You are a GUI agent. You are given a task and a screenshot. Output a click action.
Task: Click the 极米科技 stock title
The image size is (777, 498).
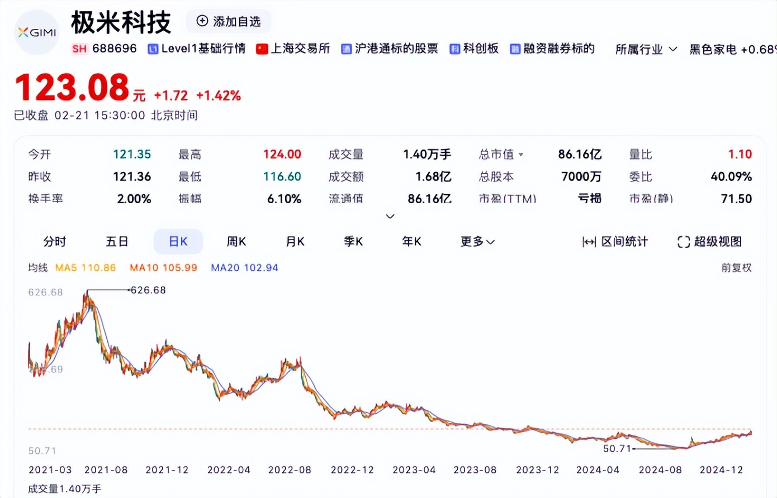point(121,22)
